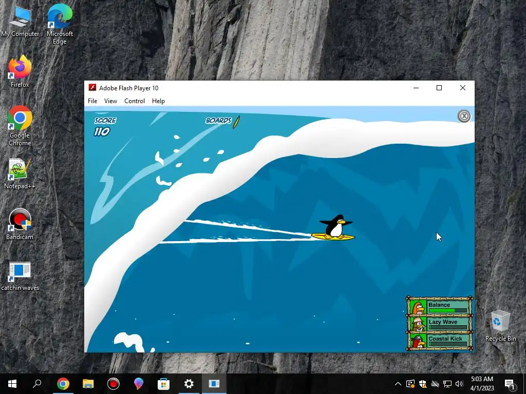Image resolution: width=526 pixels, height=394 pixels.
Task: Open Paint 3D from the taskbar
Action: pos(139,384)
